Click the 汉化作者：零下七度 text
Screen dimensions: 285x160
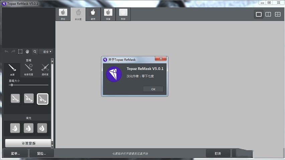click(140, 76)
